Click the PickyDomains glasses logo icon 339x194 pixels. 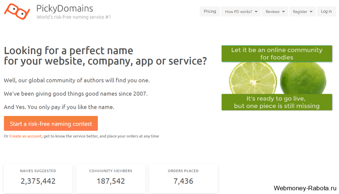point(17,12)
